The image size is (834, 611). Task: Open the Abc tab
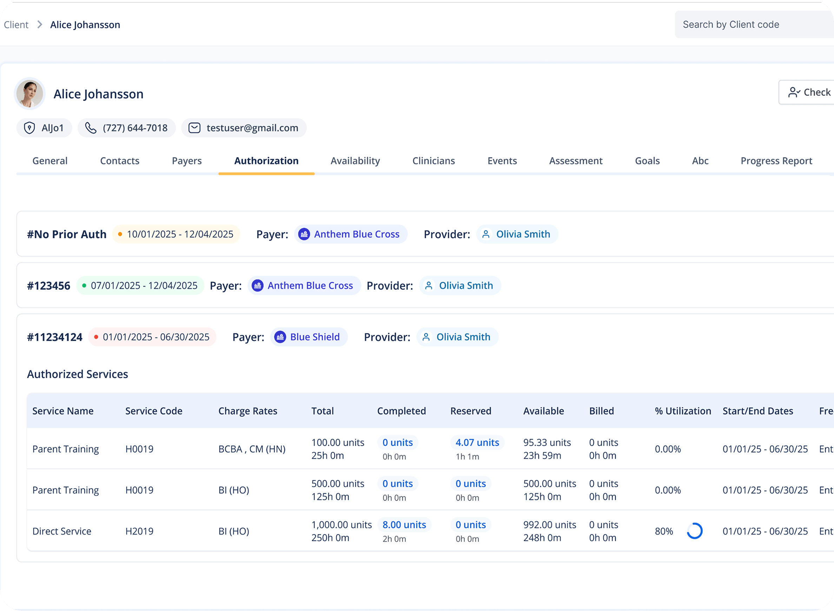700,161
